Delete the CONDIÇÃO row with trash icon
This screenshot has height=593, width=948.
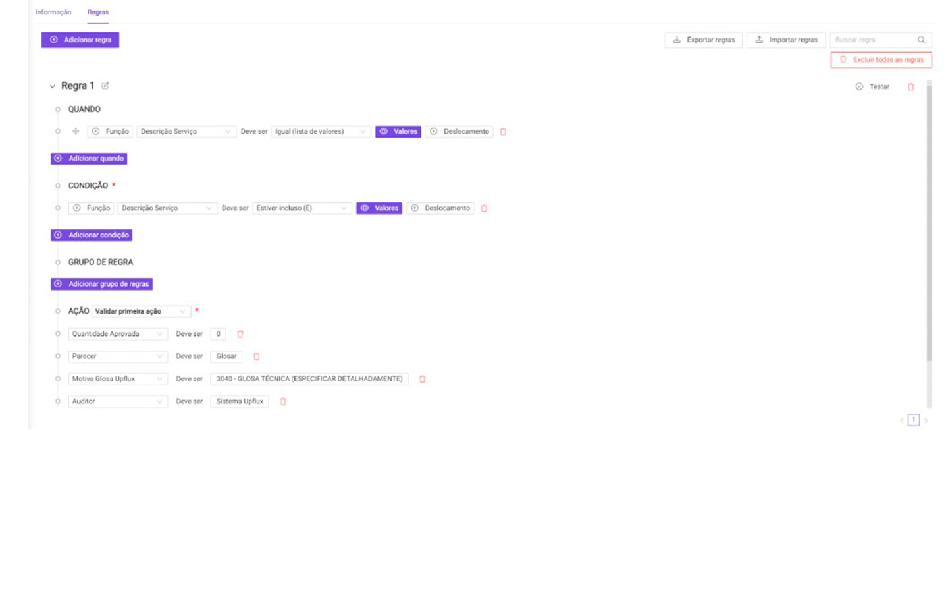[x=484, y=208]
